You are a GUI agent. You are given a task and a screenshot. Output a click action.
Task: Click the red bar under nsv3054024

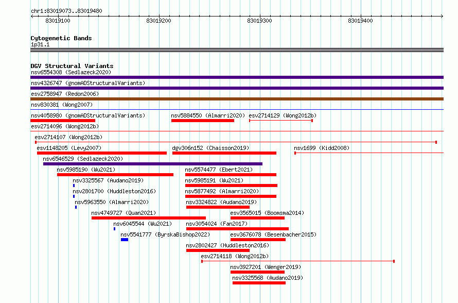coord(237,229)
